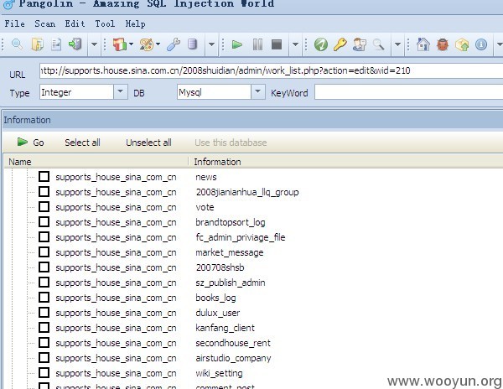The image size is (503, 389).
Task: Open dropdown arrow after the database icon
Action: click(x=211, y=44)
